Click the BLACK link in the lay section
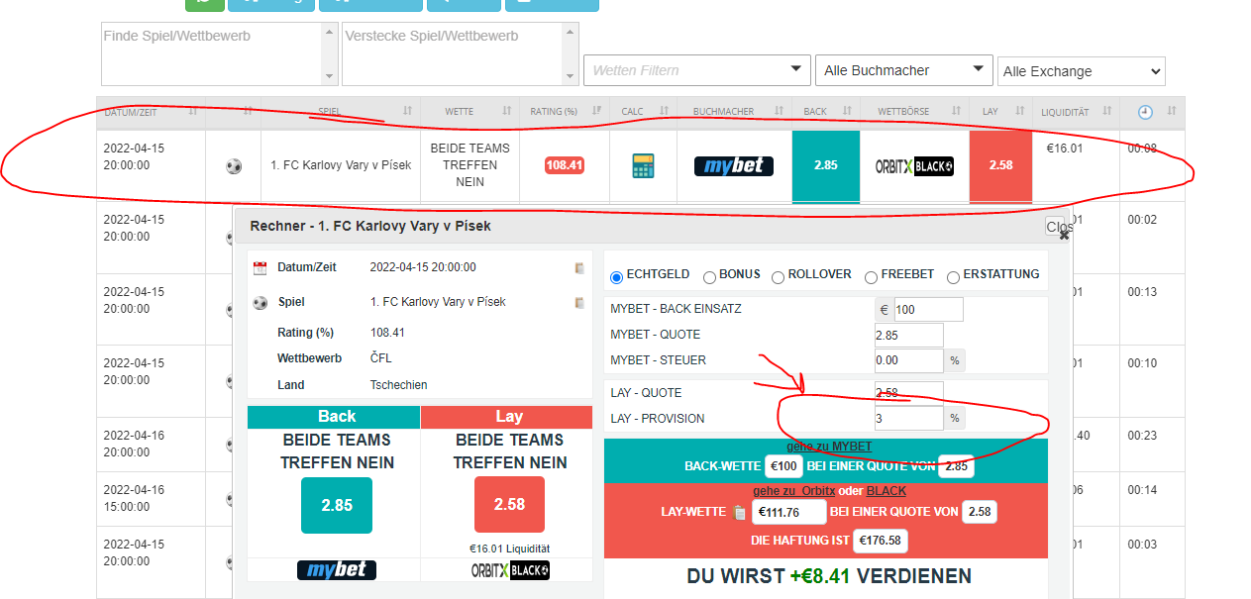Image resolution: width=1251 pixels, height=599 pixels. tap(886, 490)
